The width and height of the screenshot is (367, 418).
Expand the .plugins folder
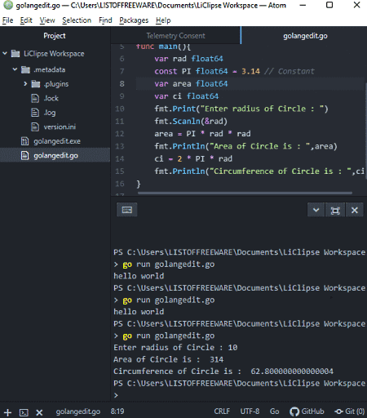point(25,84)
